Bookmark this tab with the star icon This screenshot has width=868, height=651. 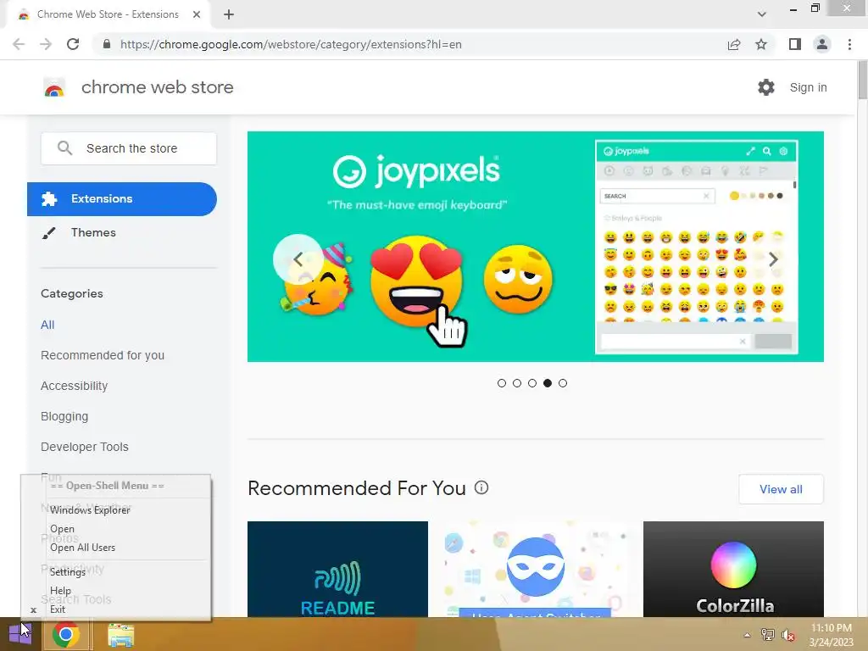761,44
